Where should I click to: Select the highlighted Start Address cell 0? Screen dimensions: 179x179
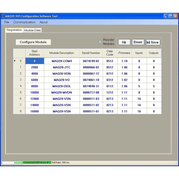[35, 61]
